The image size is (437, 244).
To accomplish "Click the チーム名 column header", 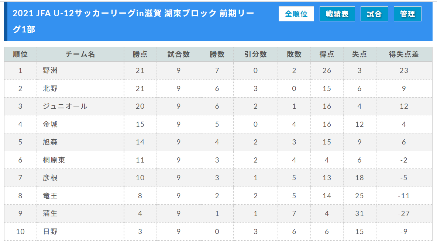I will [x=80, y=54].
